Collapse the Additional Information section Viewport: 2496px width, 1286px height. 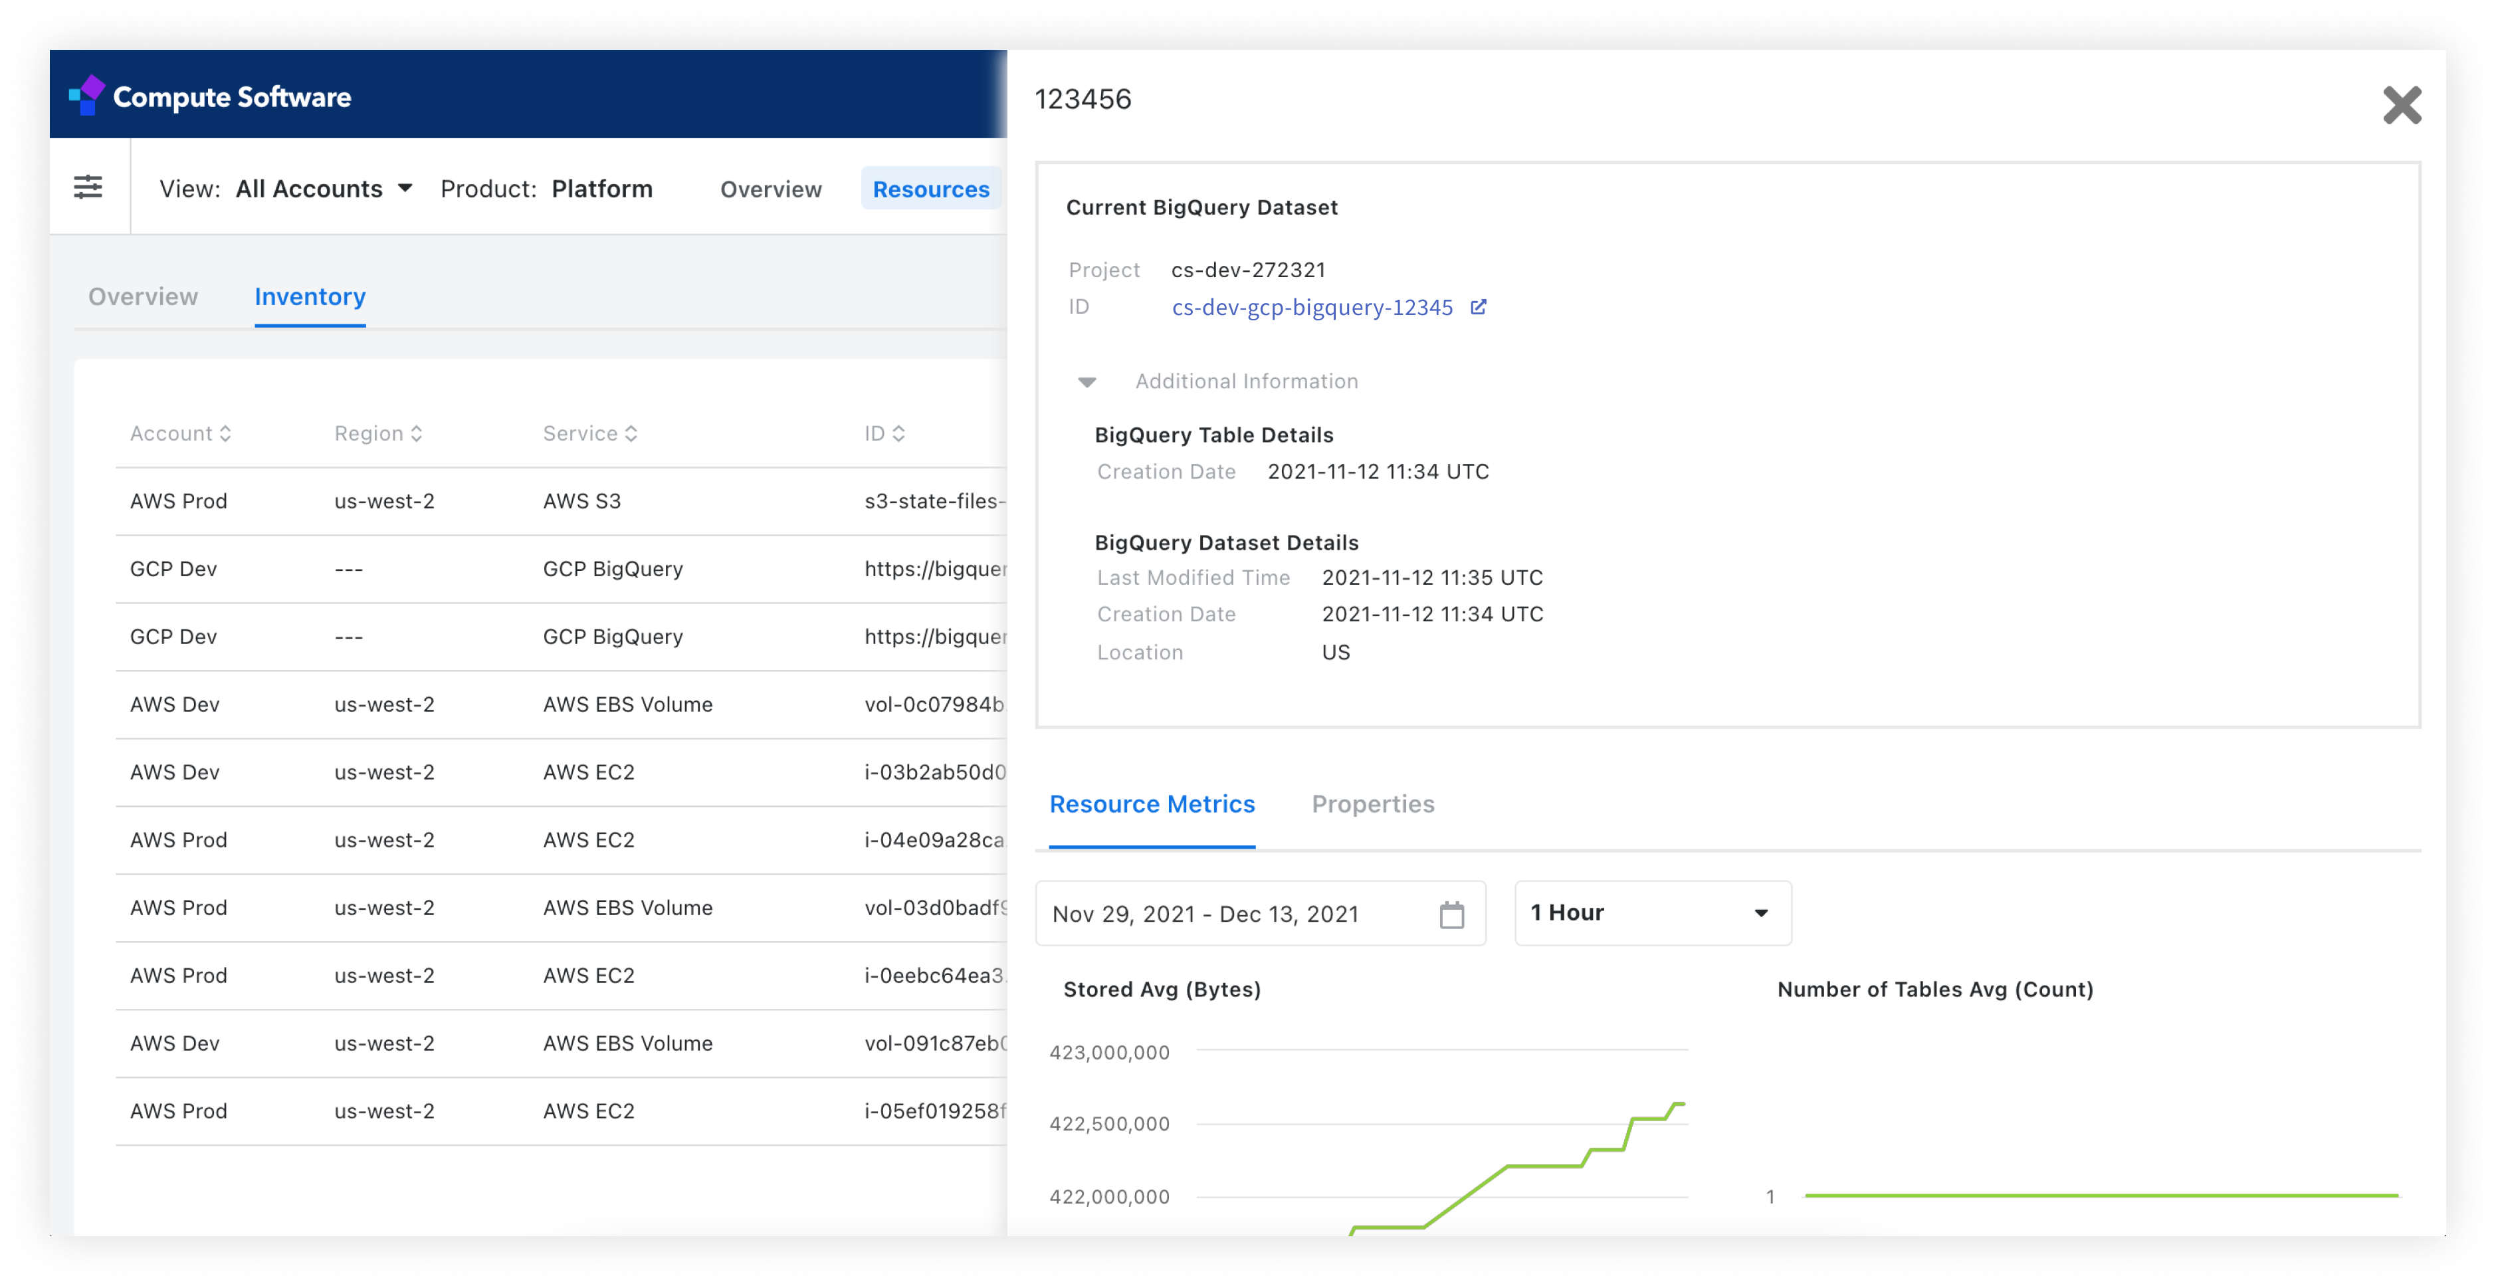pos(1087,382)
